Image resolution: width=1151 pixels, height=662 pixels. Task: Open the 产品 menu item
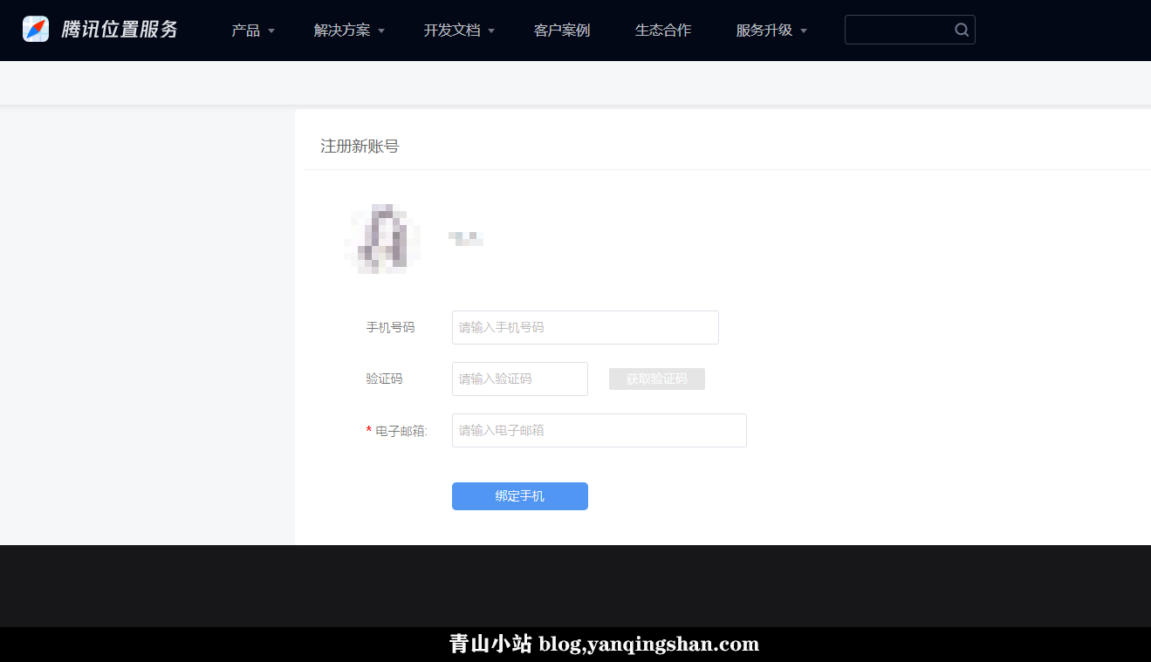[246, 31]
